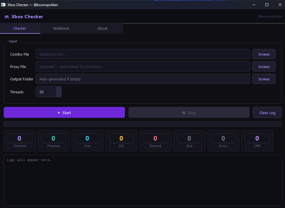This screenshot has height=208, width=285.
Task: Minimize the Xbox Checker window
Action: (x=254, y=5)
